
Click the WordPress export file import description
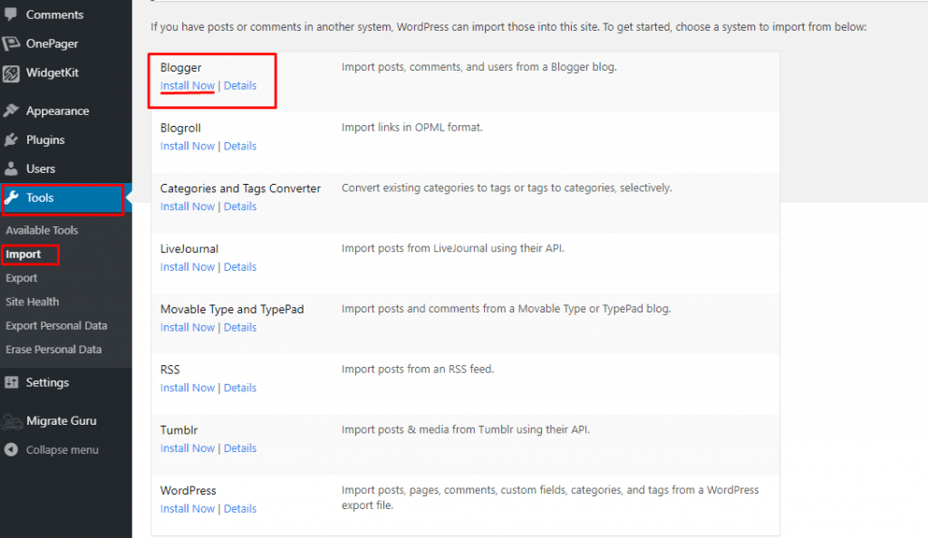coord(550,497)
